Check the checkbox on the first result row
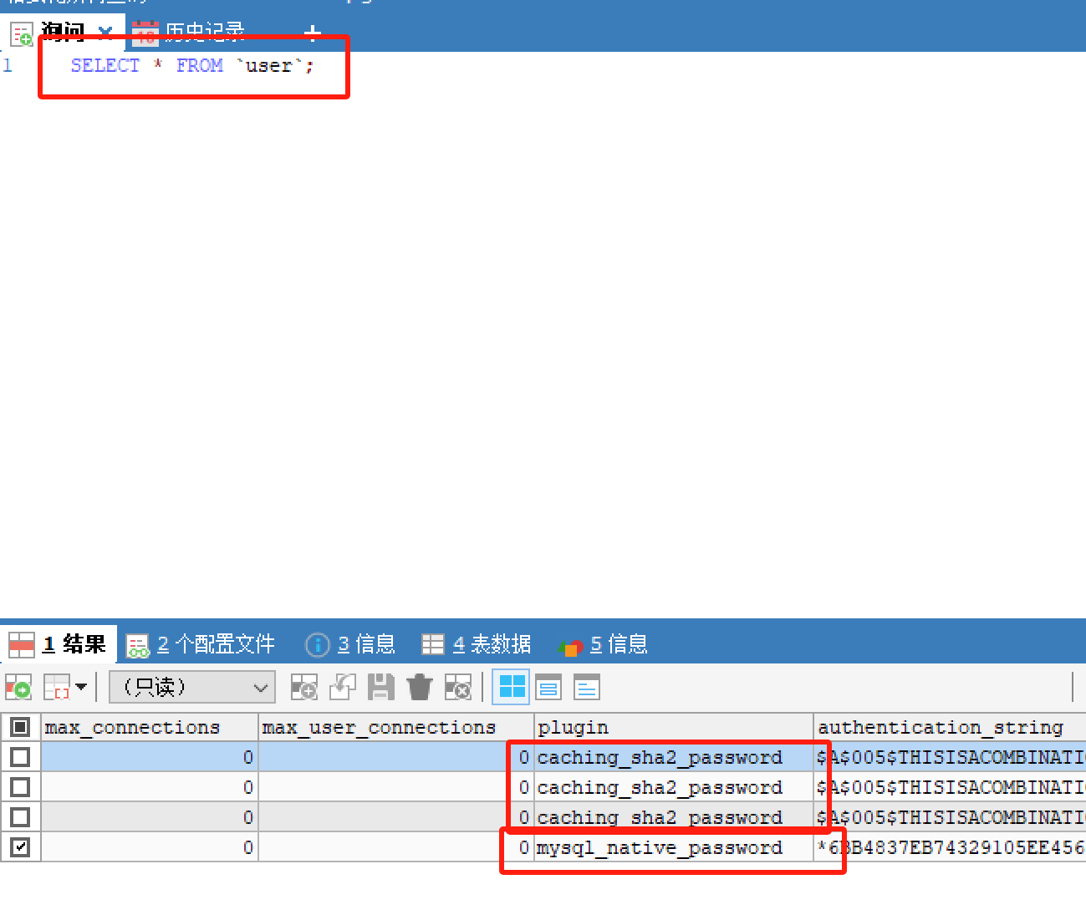 click(21, 756)
